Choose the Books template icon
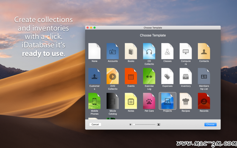 (x=131, y=51)
